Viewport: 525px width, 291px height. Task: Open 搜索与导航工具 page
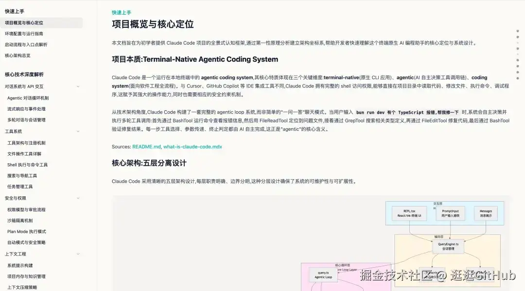point(22,175)
